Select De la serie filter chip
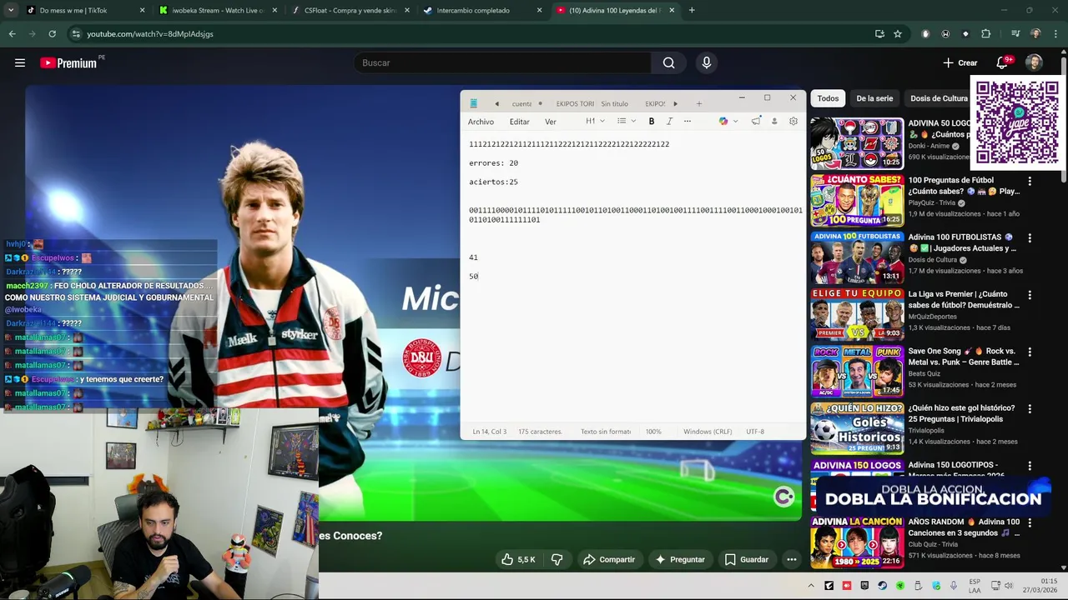 pos(874,98)
